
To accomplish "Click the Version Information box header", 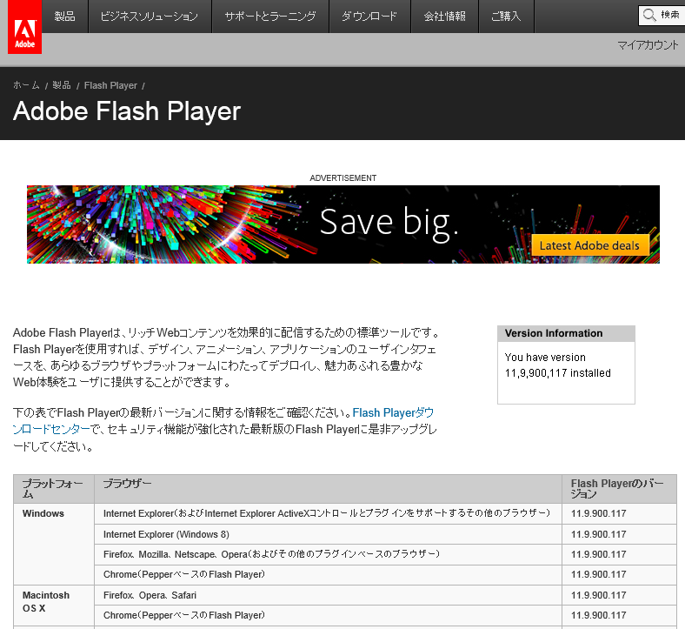I will pos(566,333).
